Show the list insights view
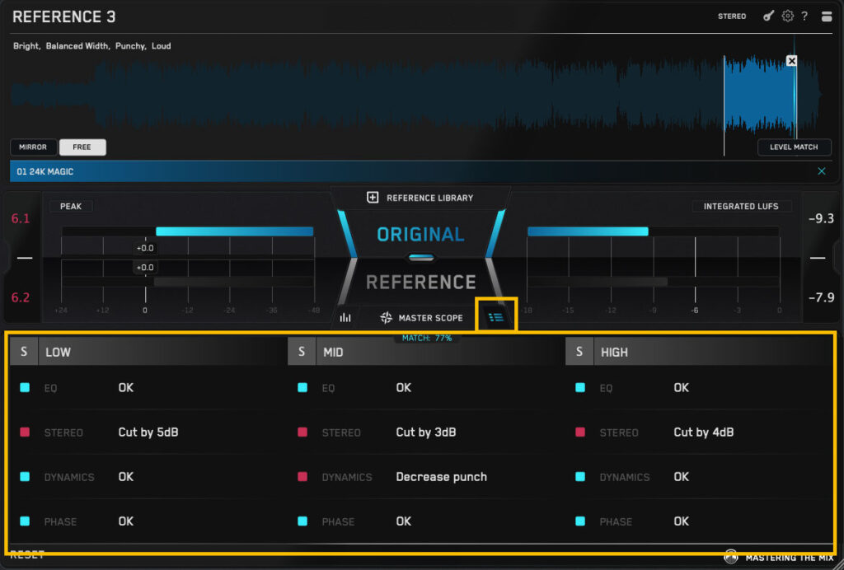844x570 pixels. click(495, 317)
